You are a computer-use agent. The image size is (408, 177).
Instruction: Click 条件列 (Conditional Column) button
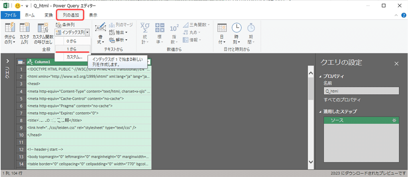pos(65,25)
